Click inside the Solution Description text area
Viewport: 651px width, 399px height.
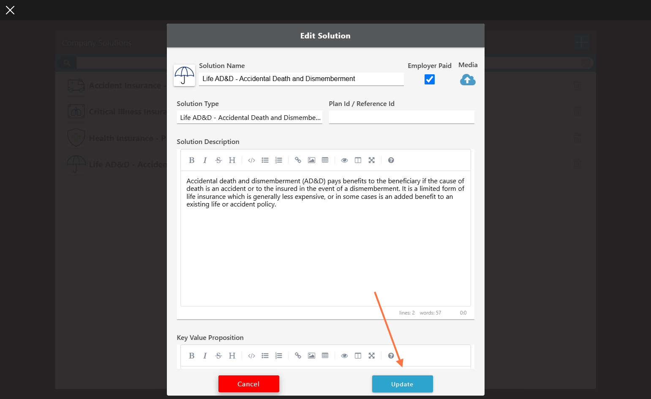tap(325, 239)
